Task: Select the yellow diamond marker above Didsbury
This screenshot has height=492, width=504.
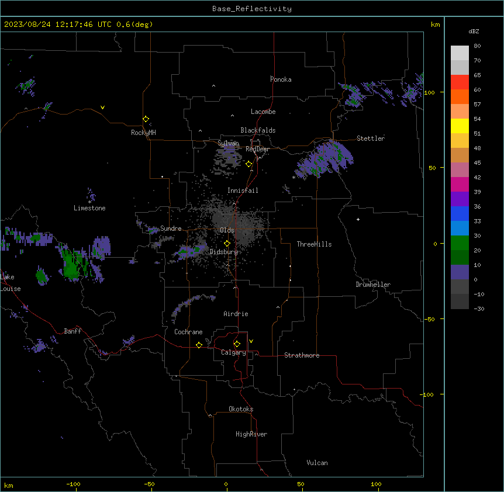Action: coord(227,244)
